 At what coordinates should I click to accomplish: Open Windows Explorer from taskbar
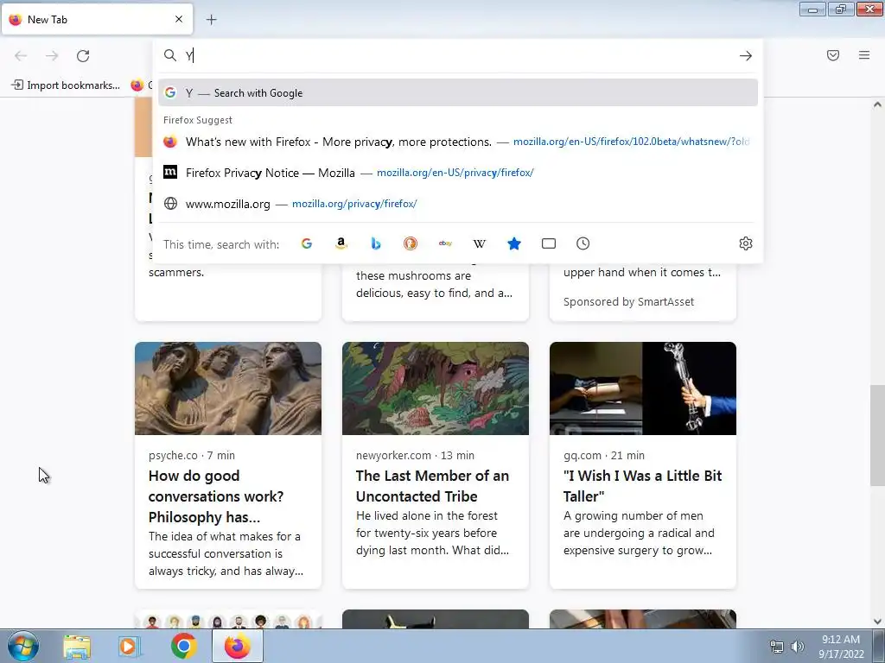click(77, 647)
